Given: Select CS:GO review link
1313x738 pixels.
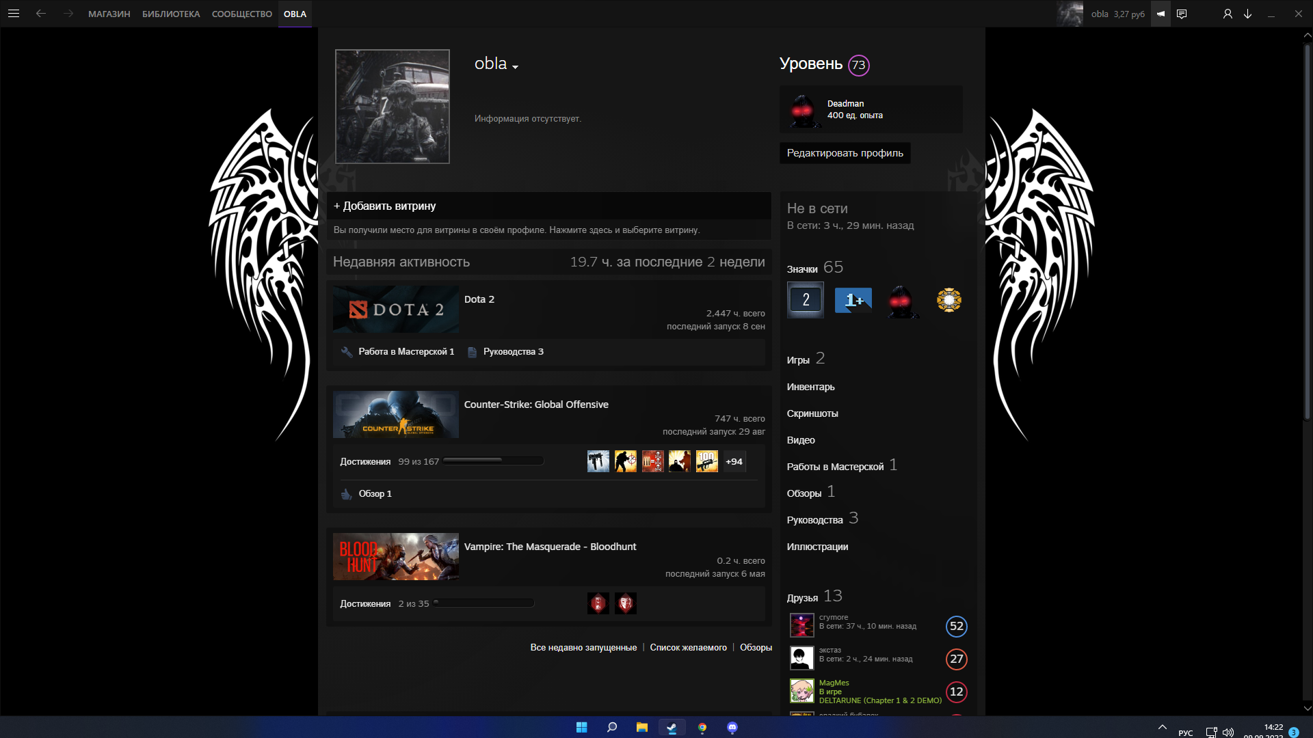Looking at the screenshot, I should pyautogui.click(x=374, y=493).
